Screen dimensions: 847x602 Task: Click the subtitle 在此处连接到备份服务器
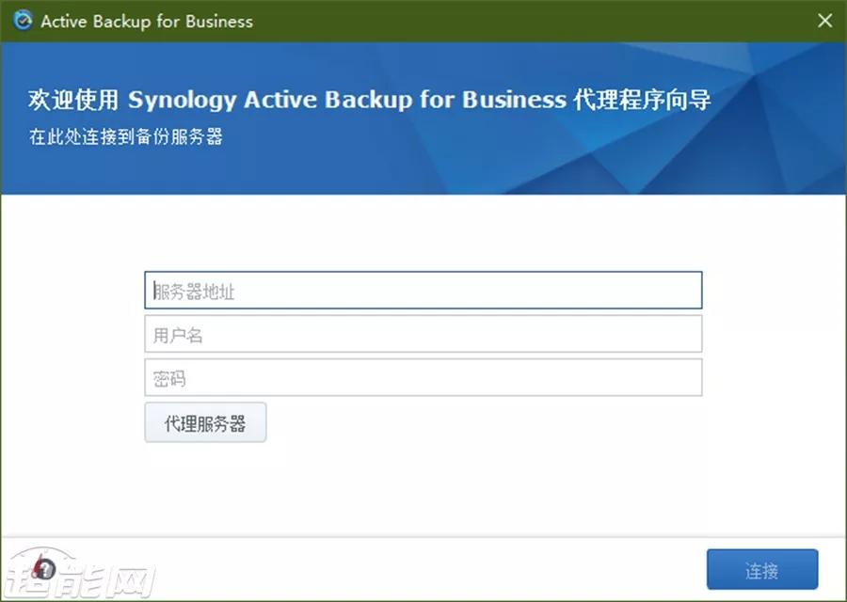(126, 136)
